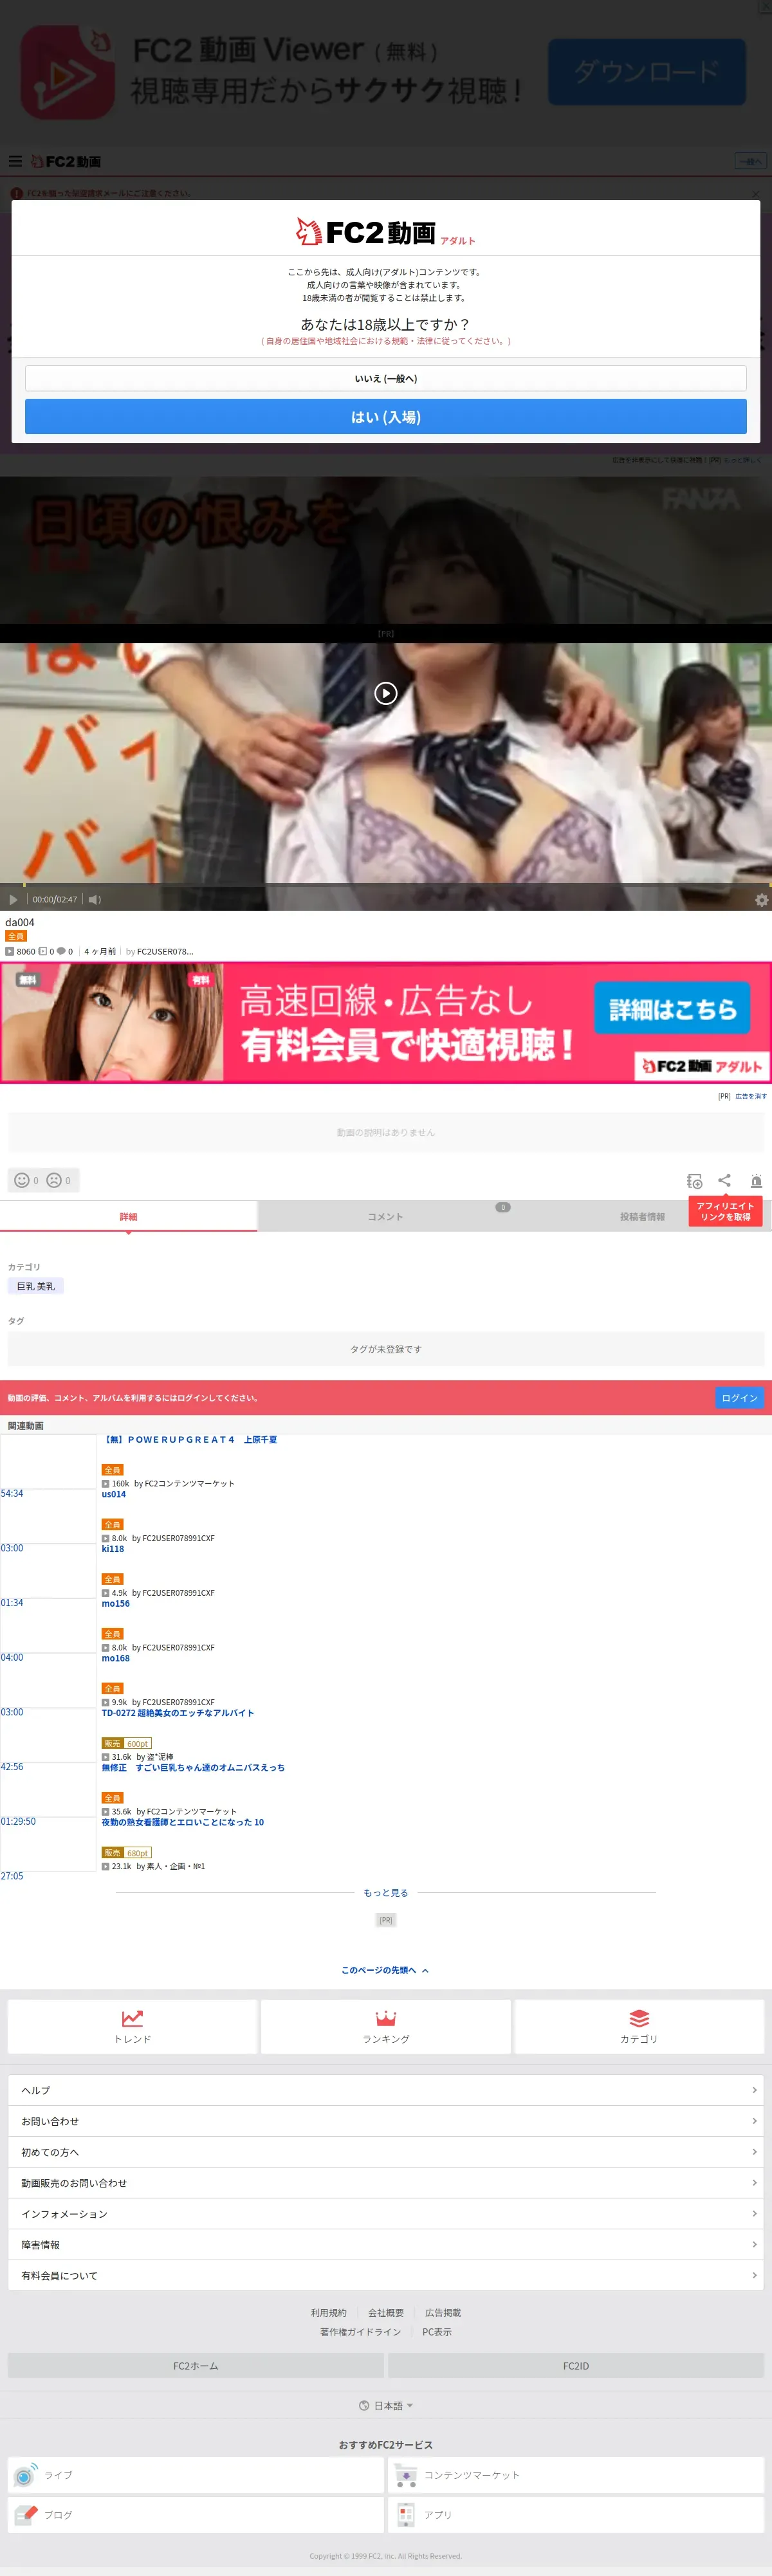Switch to the コメント tab
This screenshot has width=772, height=2576.
pyautogui.click(x=385, y=1217)
